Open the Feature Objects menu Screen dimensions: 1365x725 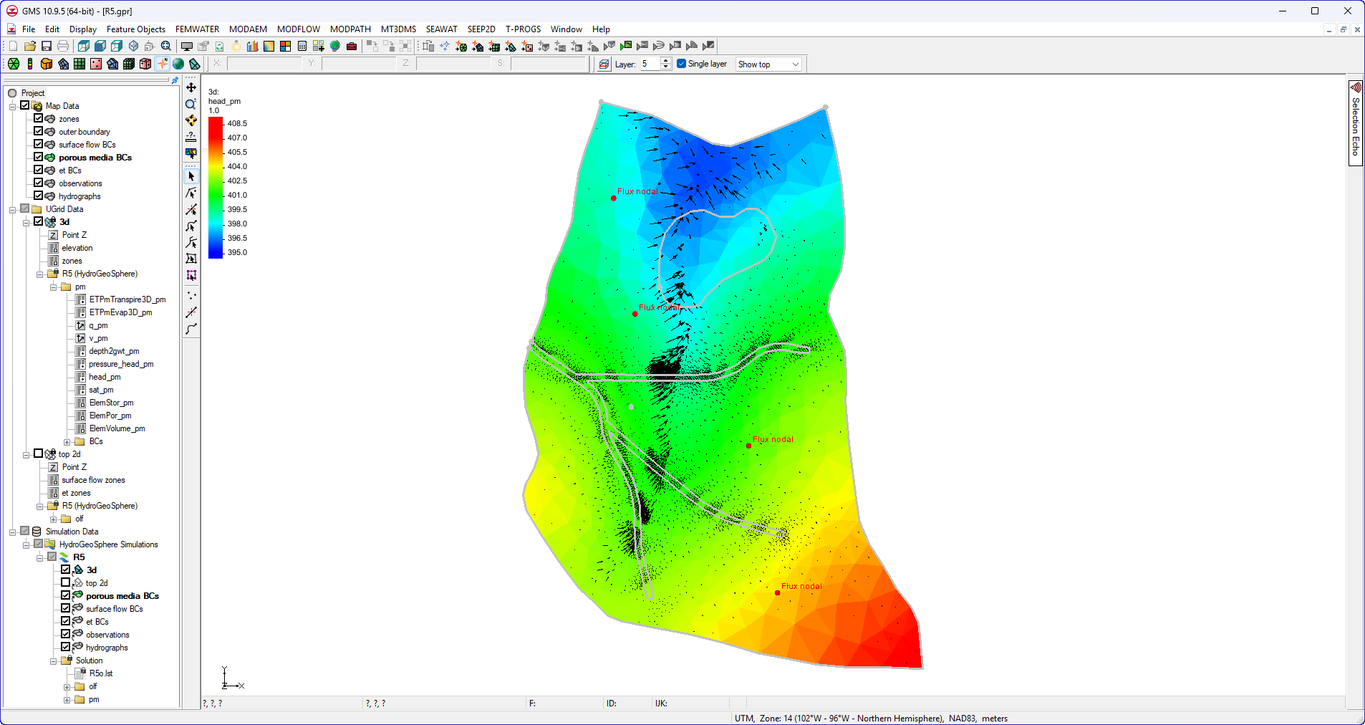tap(136, 29)
